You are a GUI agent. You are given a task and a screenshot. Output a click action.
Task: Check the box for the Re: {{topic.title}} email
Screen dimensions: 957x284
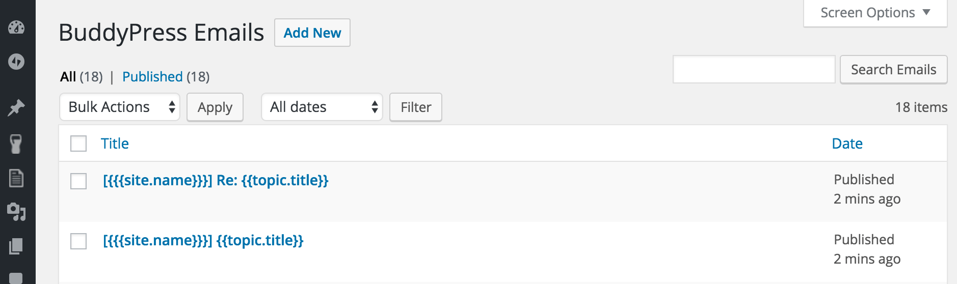(x=78, y=181)
